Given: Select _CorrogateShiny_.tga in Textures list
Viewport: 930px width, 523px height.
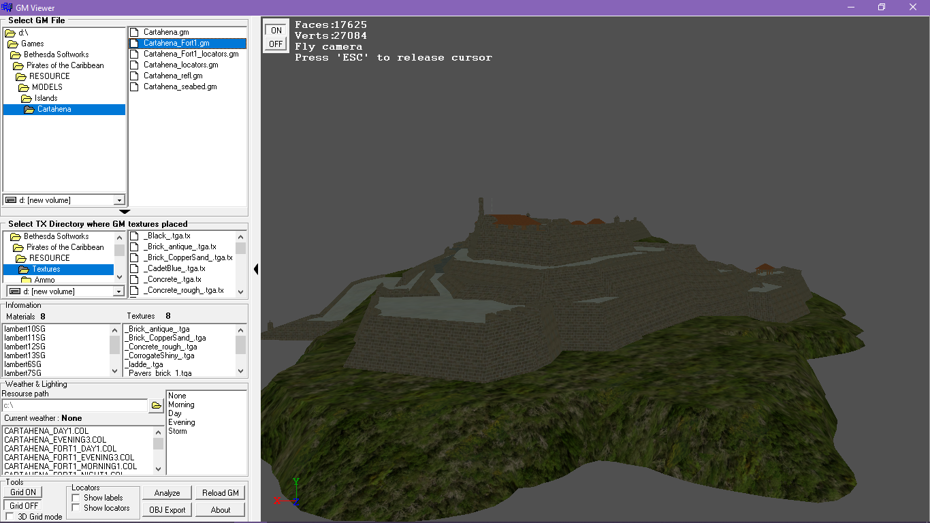Looking at the screenshot, I should 159,355.
